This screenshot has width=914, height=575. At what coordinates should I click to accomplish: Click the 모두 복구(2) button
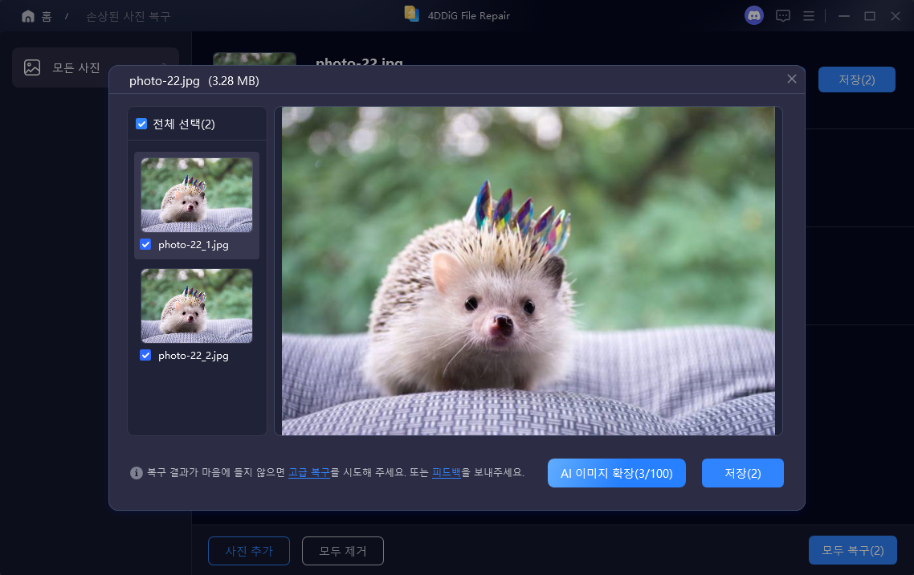coord(853,551)
